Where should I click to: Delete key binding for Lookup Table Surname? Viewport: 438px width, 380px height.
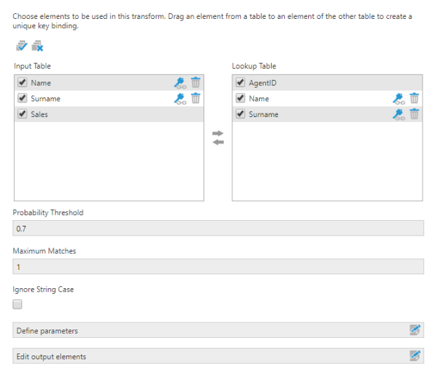coord(414,114)
